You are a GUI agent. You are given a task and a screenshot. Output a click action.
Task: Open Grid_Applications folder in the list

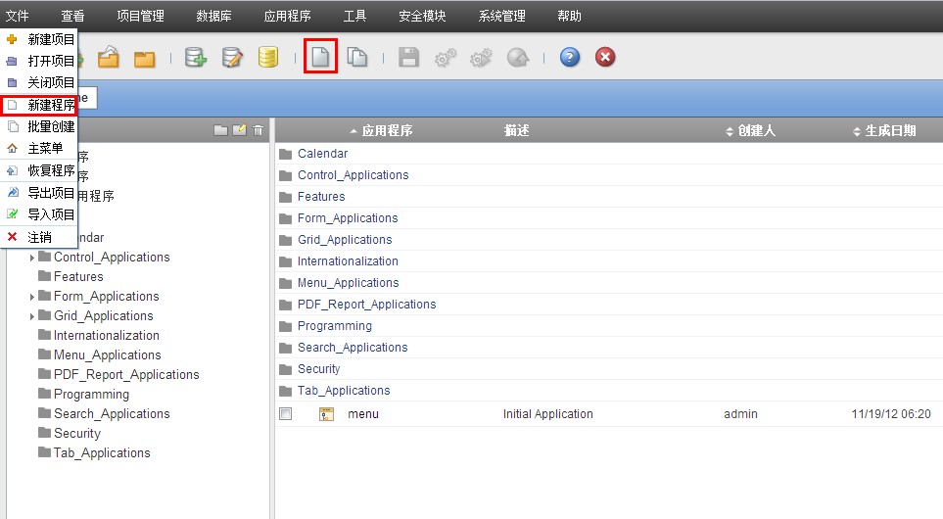click(345, 240)
